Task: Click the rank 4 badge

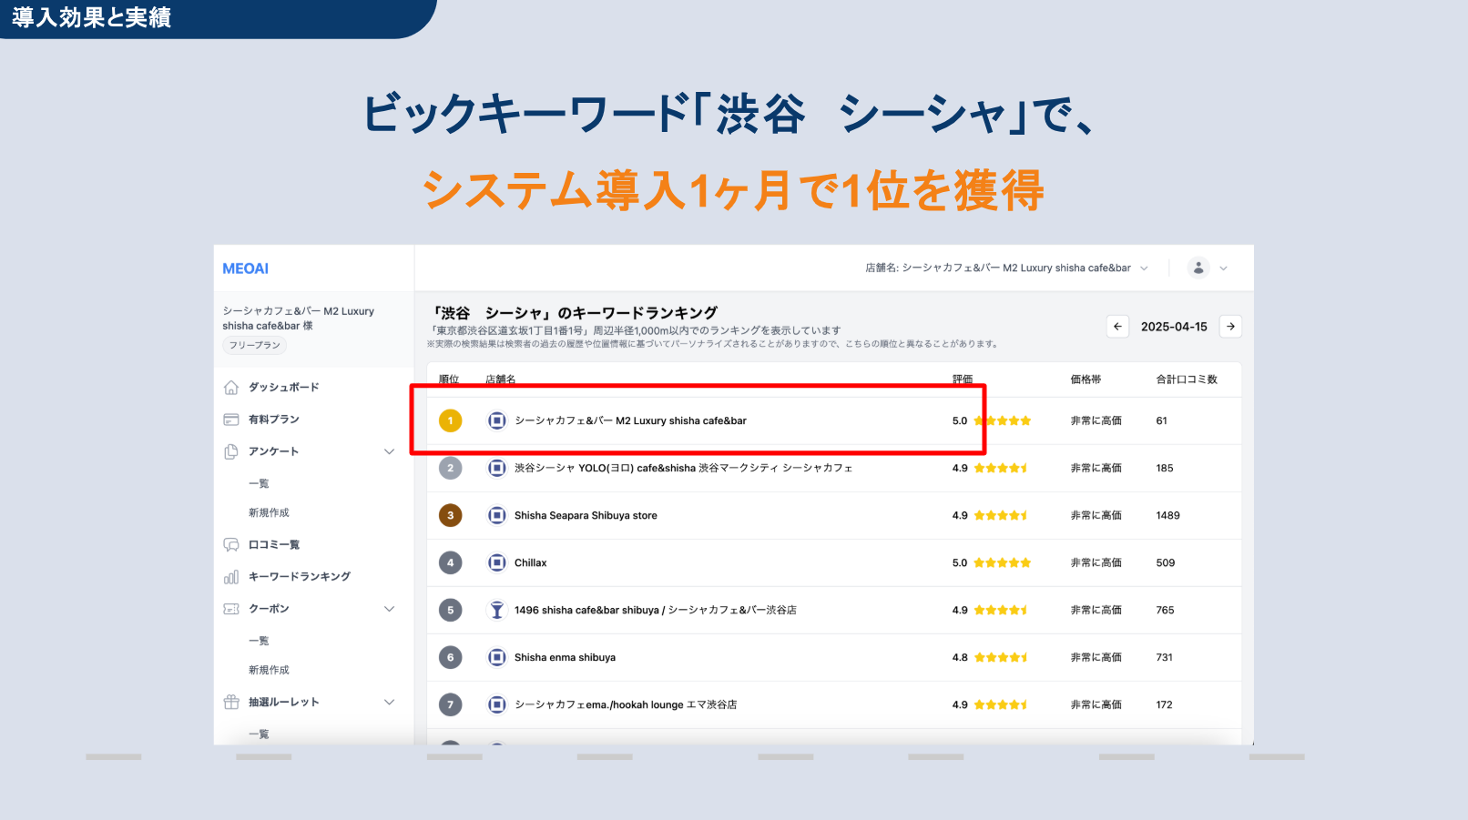Action: [450, 562]
